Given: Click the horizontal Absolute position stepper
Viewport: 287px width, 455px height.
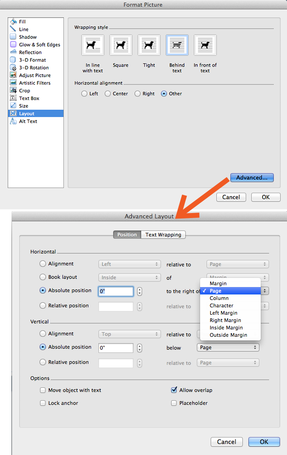Looking at the screenshot, I should [139, 291].
